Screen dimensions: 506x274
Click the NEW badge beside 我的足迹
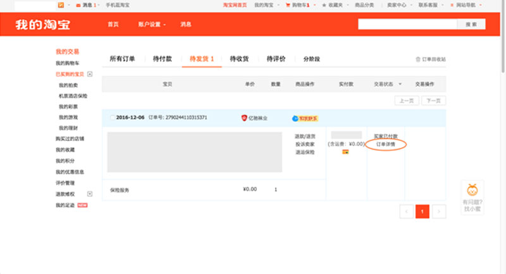83,205
